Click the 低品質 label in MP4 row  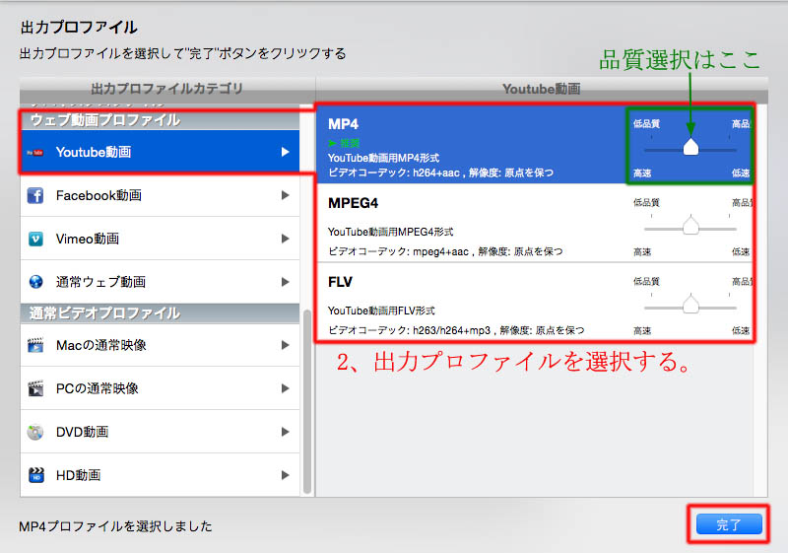646,123
